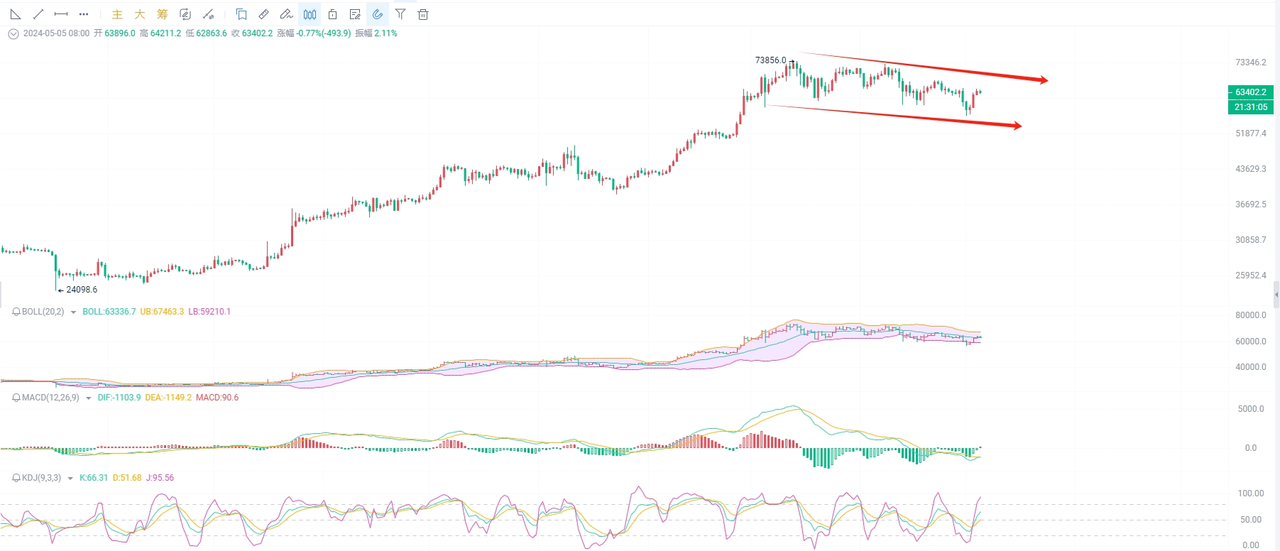Click the DEA:-1149.2 value

pos(168,398)
